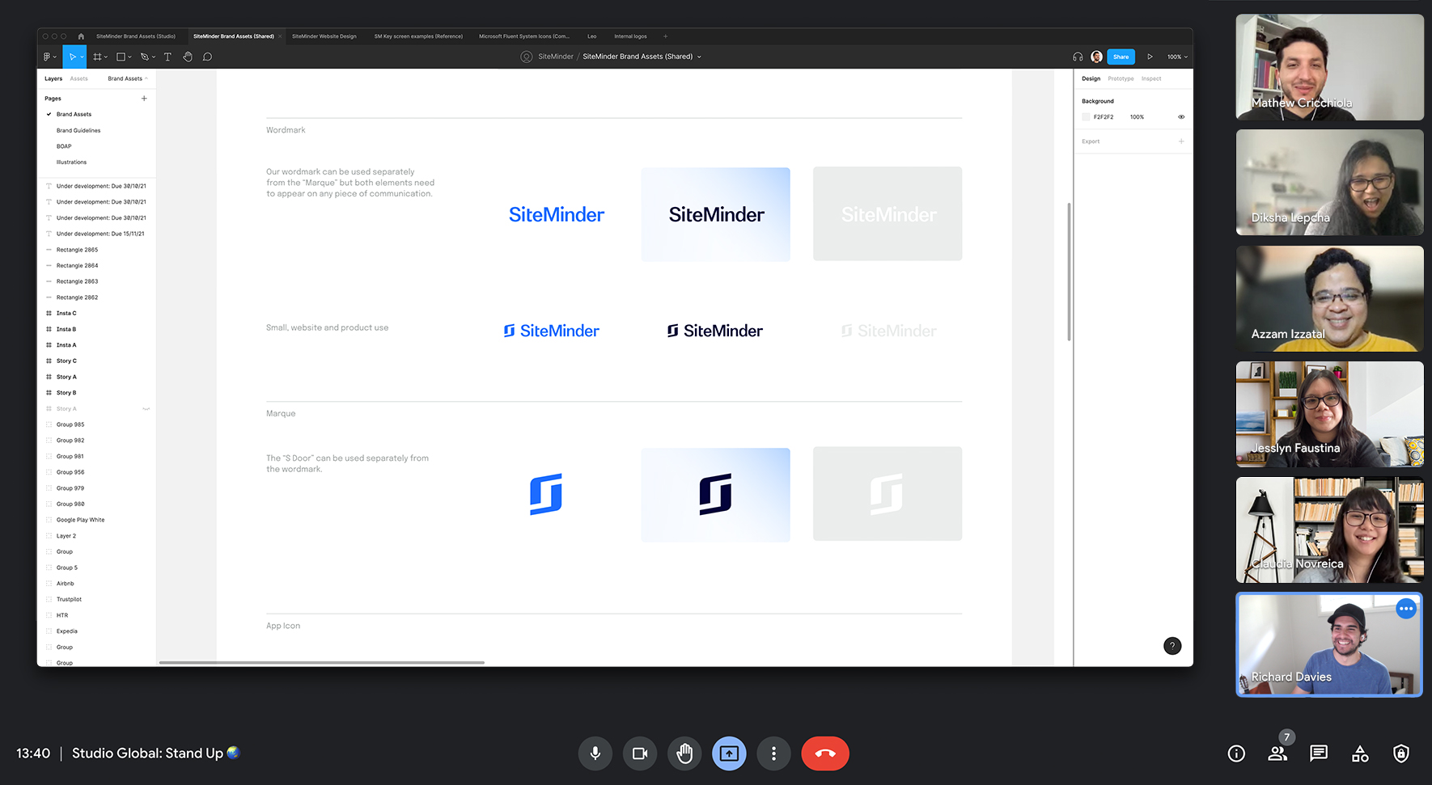Select the blue S Door marque on canvas

coord(546,494)
